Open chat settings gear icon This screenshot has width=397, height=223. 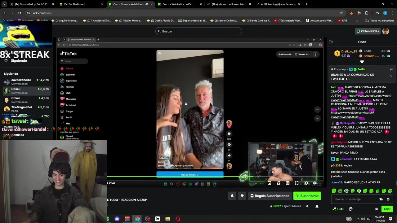377,209
